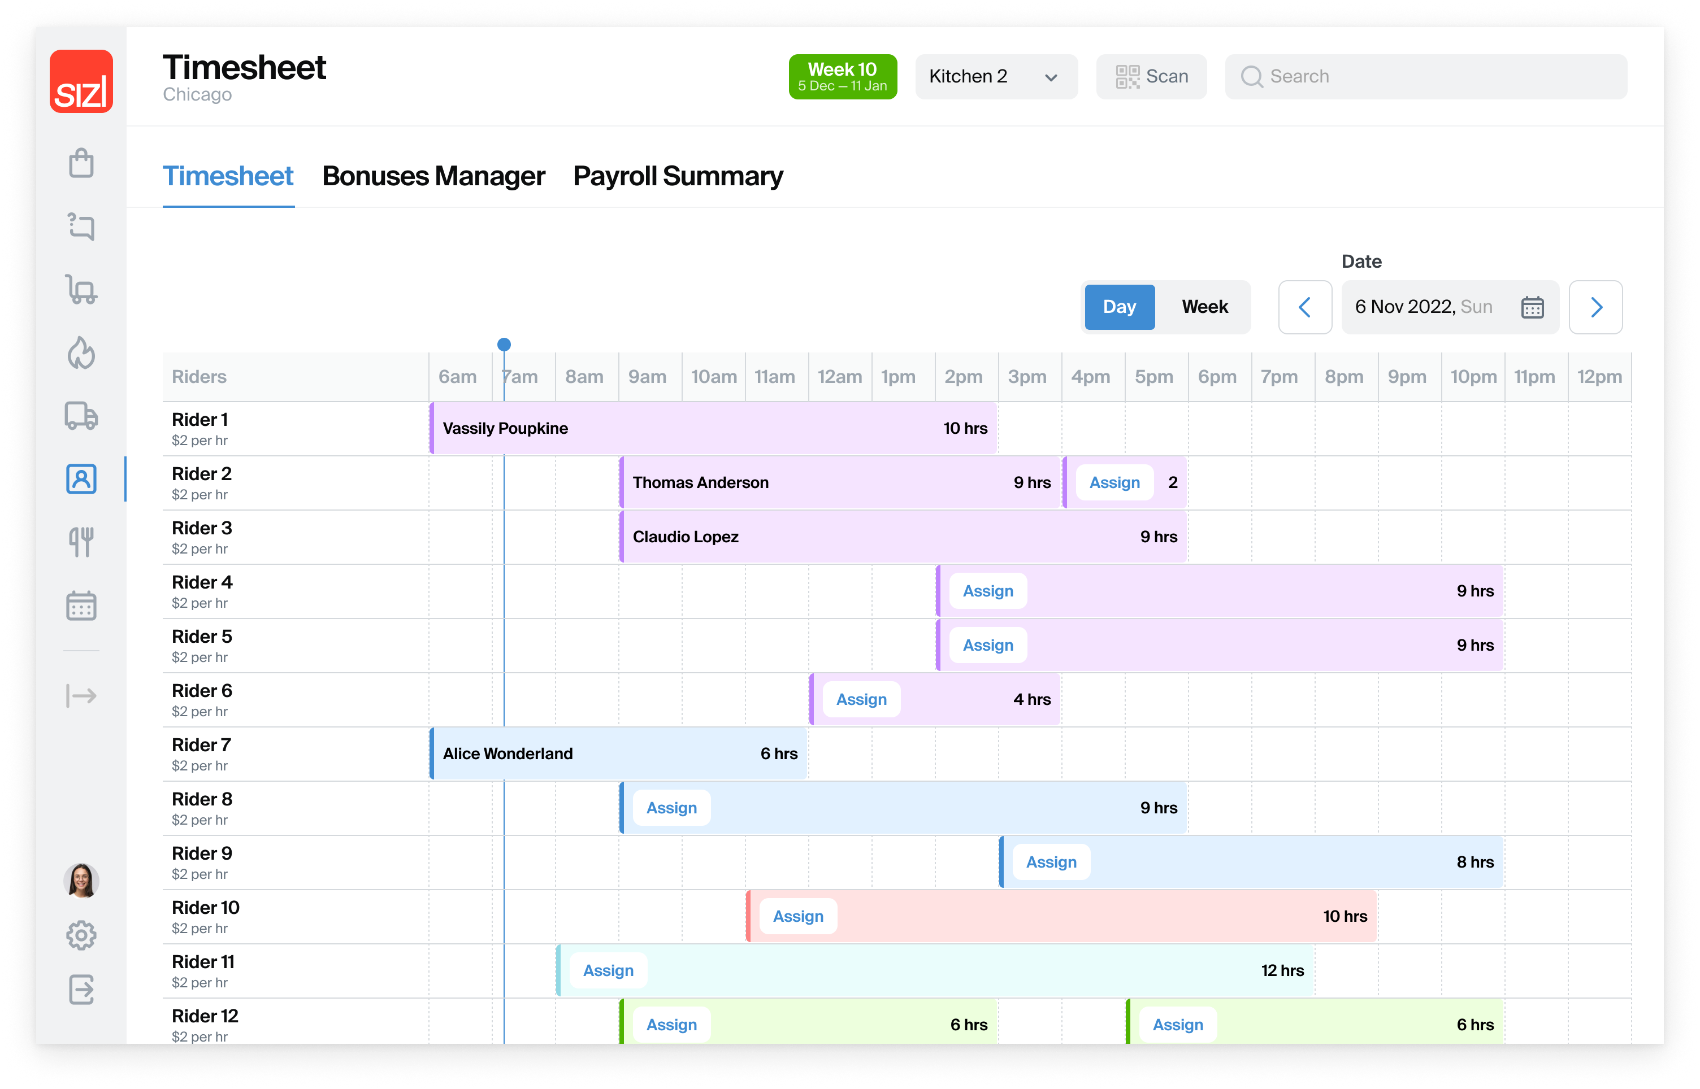Click the Scan QR code button
Image resolution: width=1700 pixels, height=1089 pixels.
(1151, 76)
